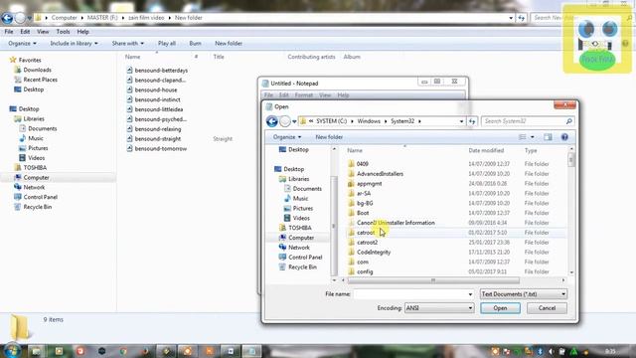Image resolution: width=636 pixels, height=358 pixels.
Task: Select Computer in the Open dialog tree
Action: pyautogui.click(x=301, y=238)
